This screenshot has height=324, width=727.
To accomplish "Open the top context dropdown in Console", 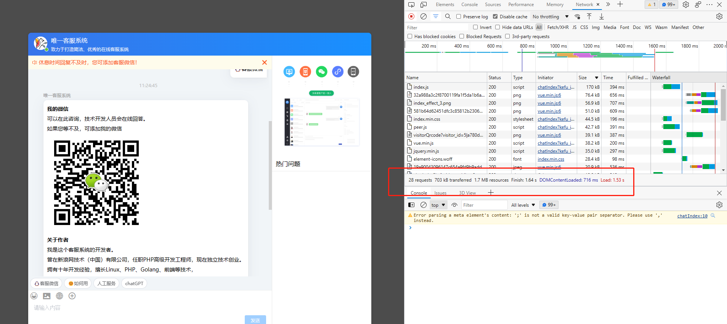I will [x=438, y=205].
